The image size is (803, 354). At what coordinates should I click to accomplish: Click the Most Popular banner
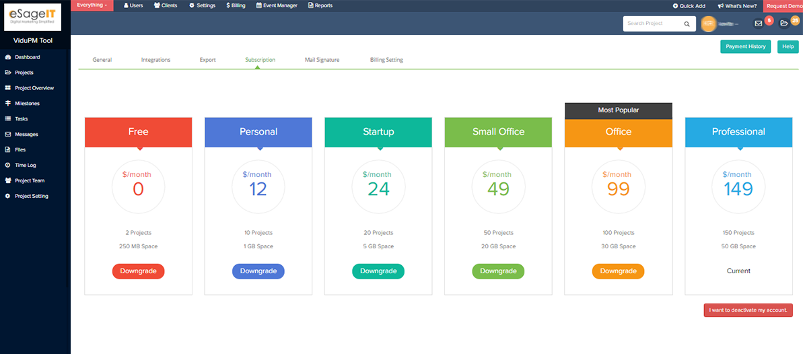pyautogui.click(x=618, y=110)
